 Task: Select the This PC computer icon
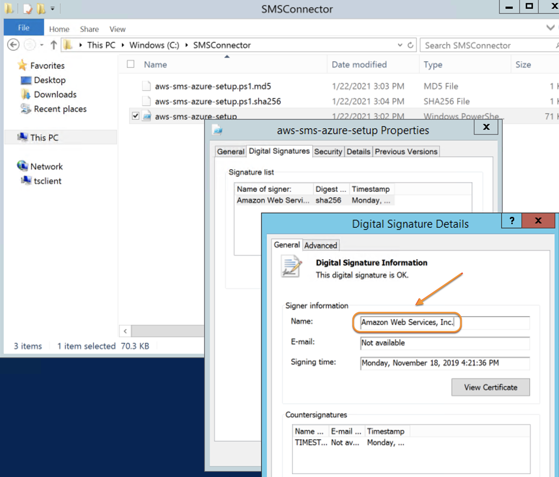click(23, 137)
